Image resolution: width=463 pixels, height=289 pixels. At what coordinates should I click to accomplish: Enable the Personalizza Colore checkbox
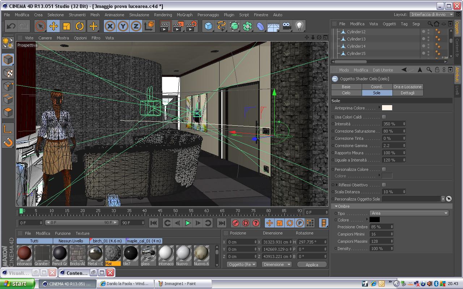(384, 169)
